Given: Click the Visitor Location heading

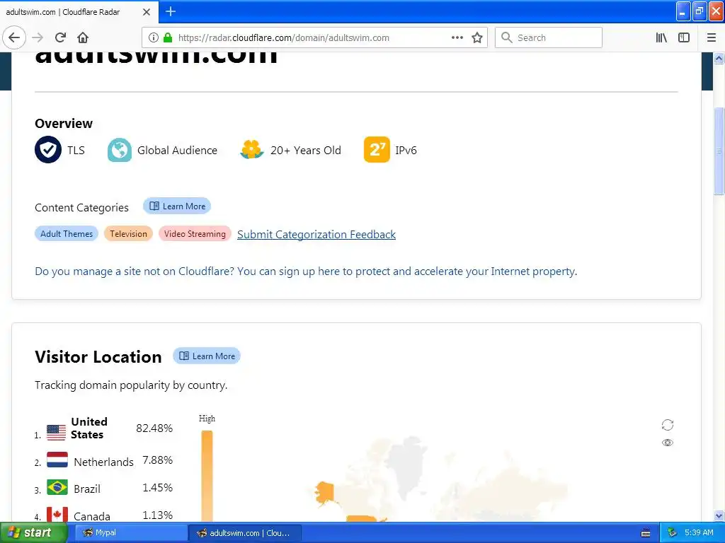Looking at the screenshot, I should [98, 356].
